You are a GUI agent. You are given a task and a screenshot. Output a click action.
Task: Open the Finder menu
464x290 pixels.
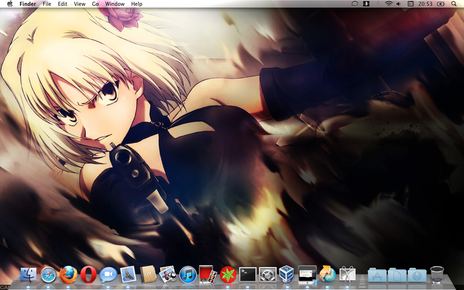pos(28,4)
